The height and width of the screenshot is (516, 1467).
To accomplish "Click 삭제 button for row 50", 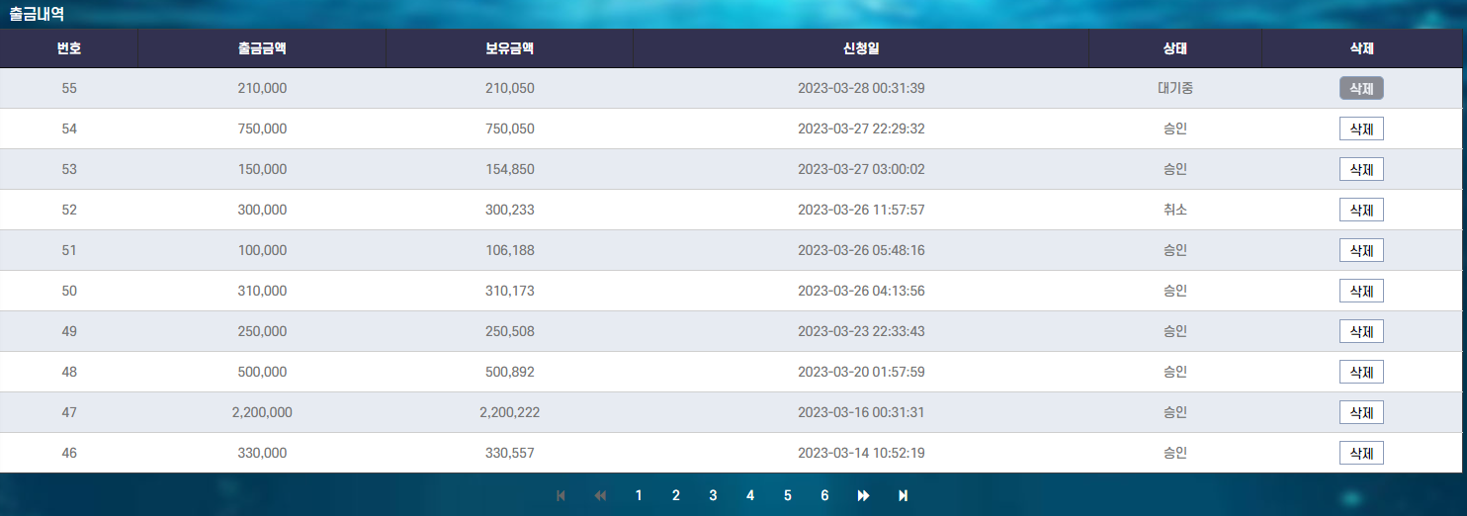I will point(1361,291).
